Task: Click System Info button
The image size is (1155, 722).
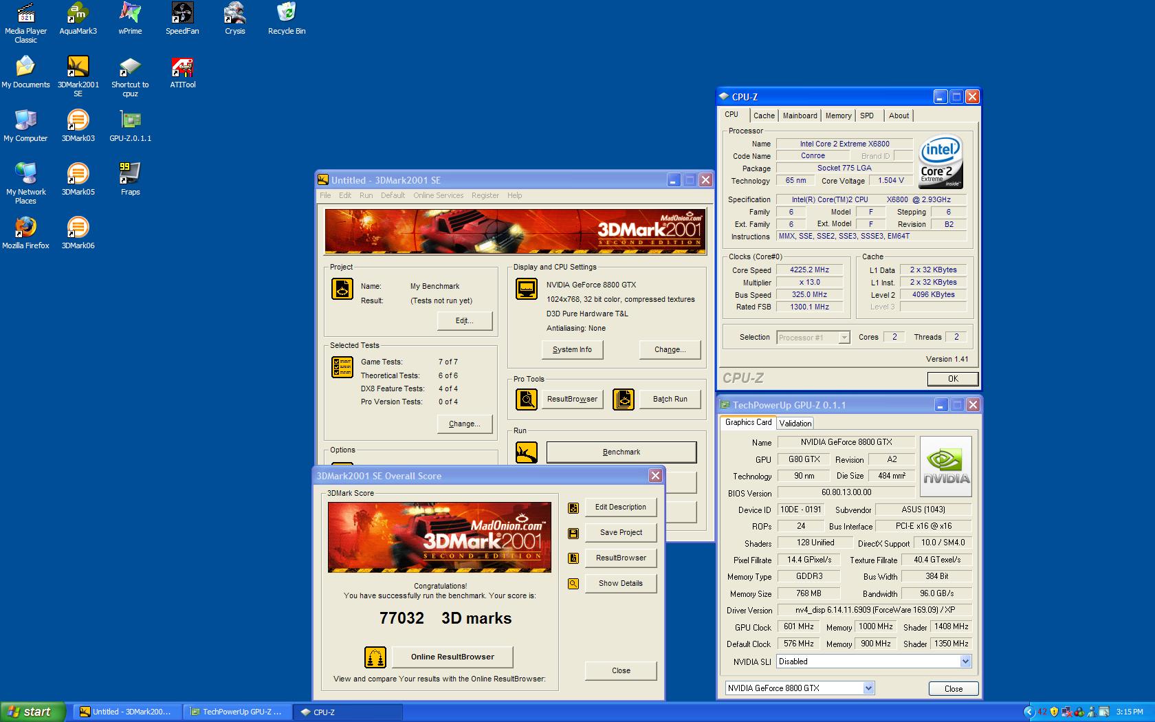Action: click(x=572, y=350)
